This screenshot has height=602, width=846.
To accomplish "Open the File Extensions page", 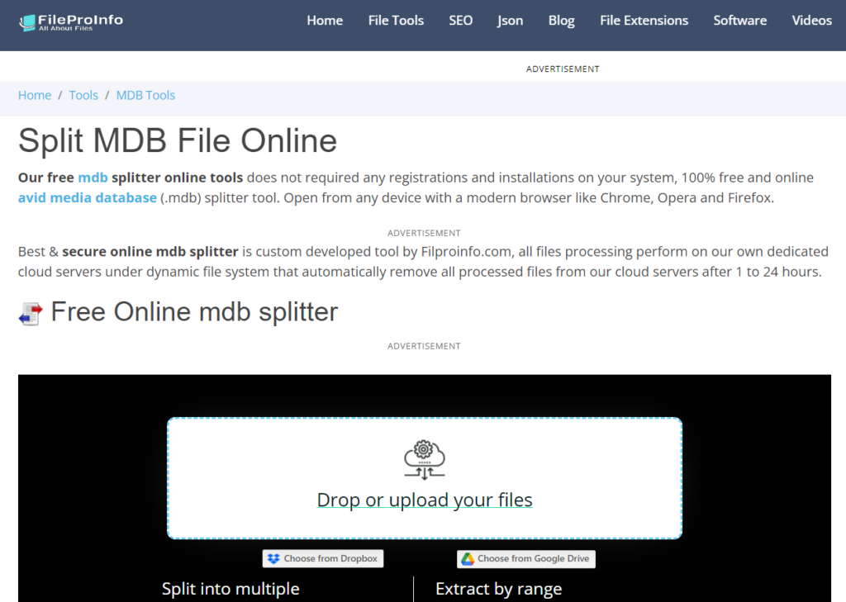I will pyautogui.click(x=644, y=21).
